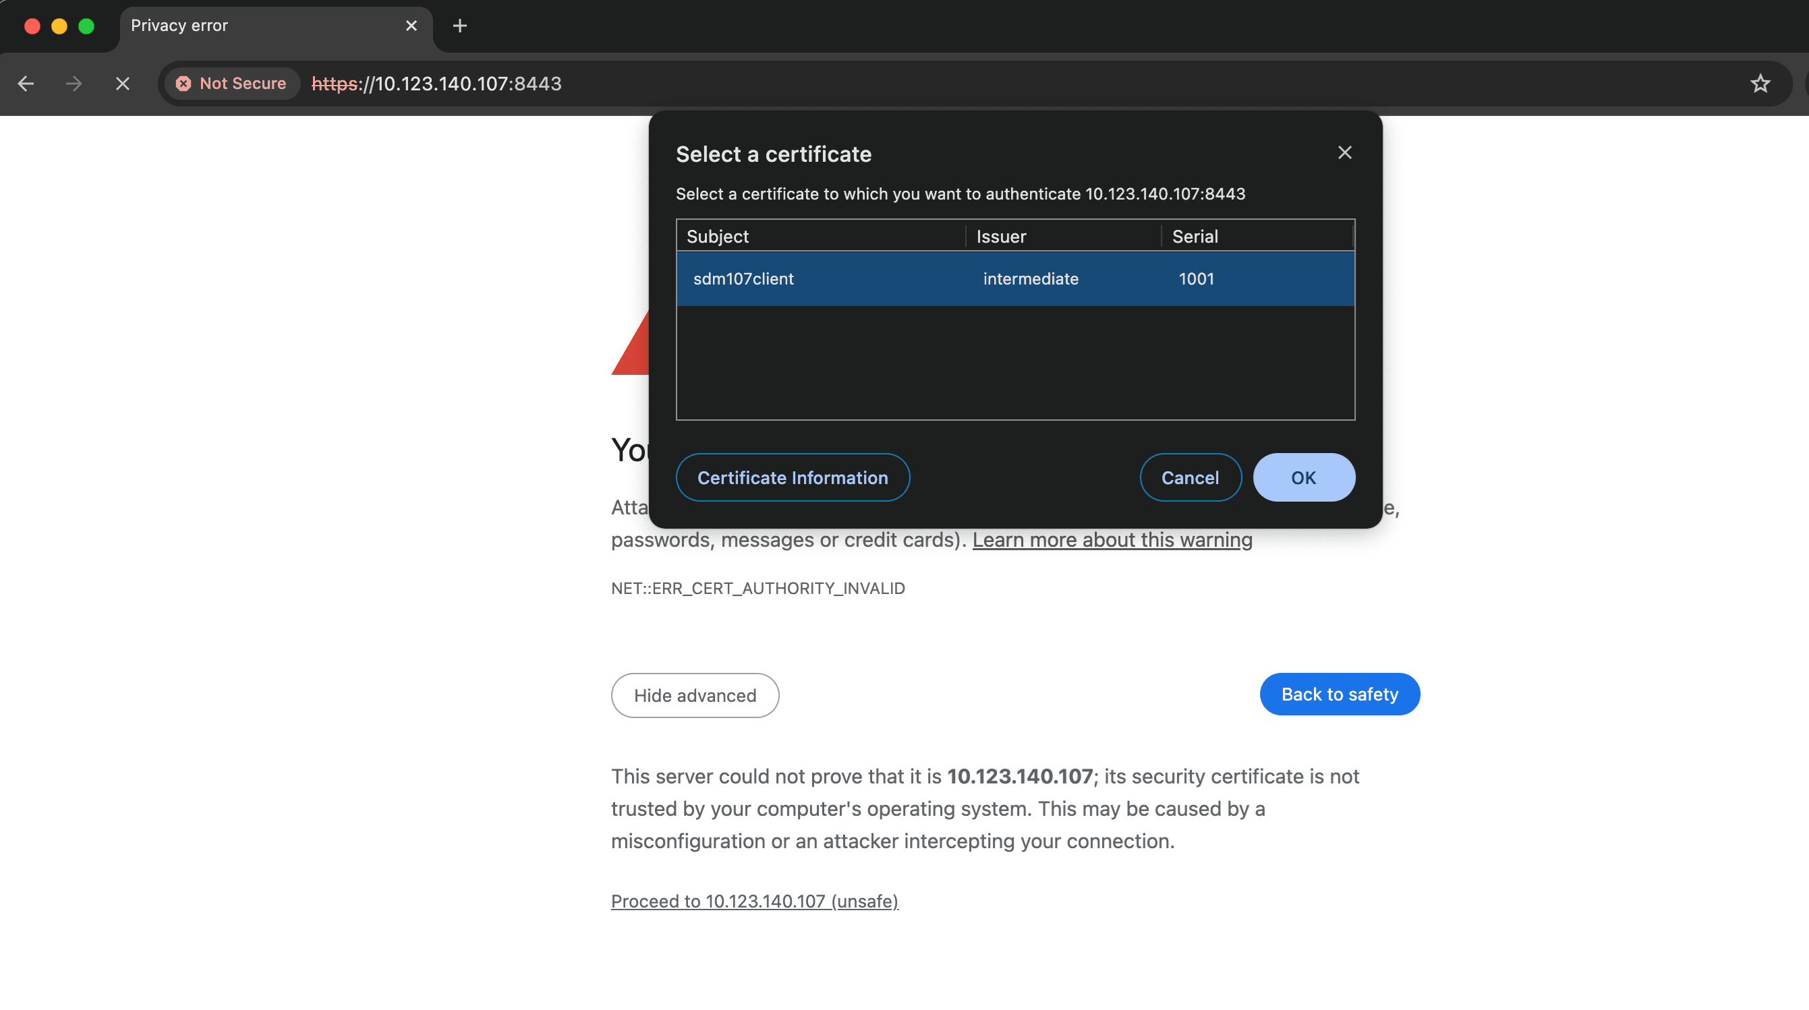This screenshot has width=1809, height=1010.
Task: Sort certificates by the Subject column
Action: (717, 237)
